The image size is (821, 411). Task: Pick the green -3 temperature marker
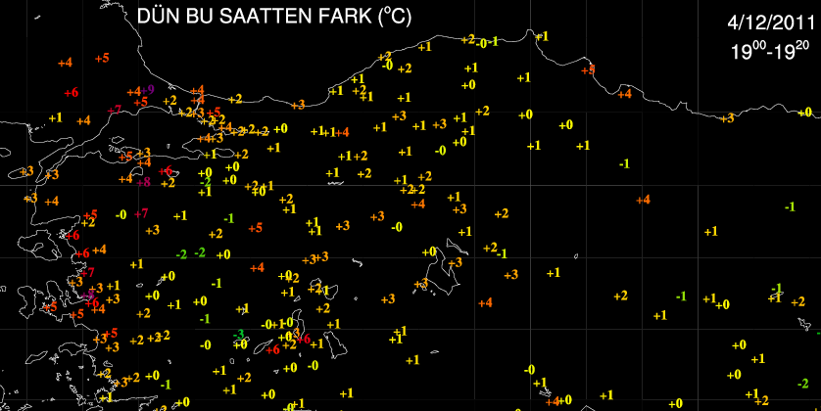[238, 335]
